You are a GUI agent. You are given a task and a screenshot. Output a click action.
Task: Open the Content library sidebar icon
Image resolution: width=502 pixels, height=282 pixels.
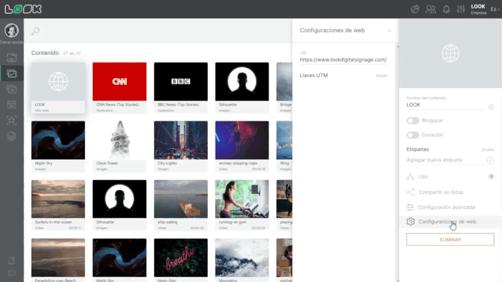coord(12,74)
